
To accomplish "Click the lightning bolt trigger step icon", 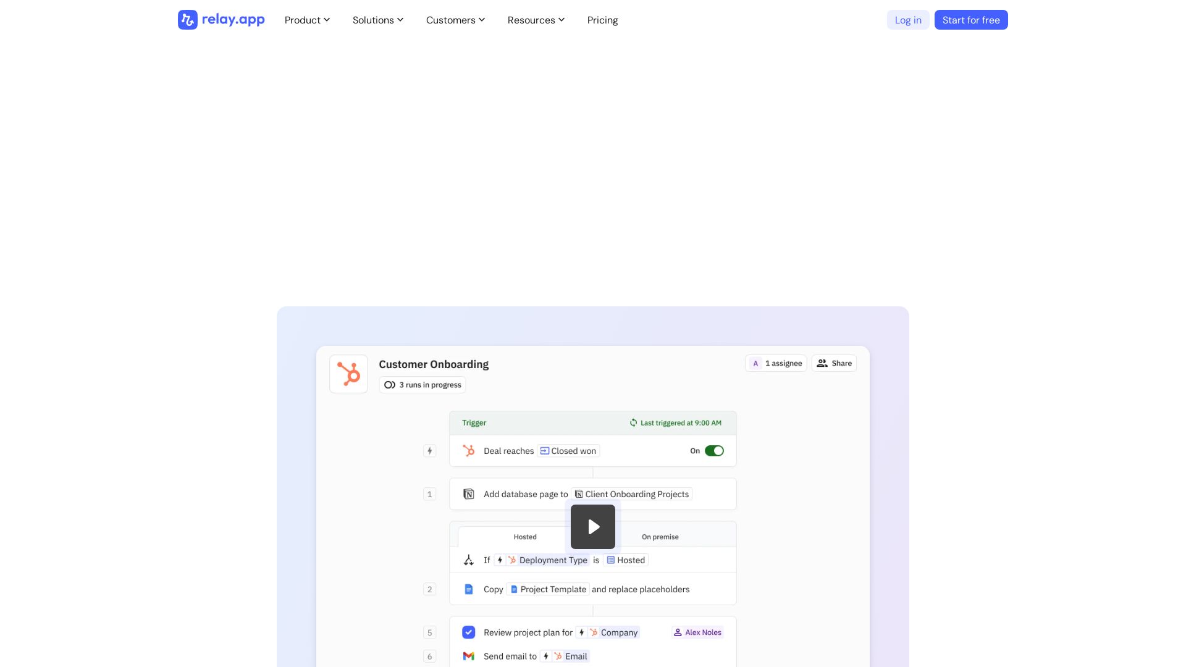I will [x=429, y=451].
